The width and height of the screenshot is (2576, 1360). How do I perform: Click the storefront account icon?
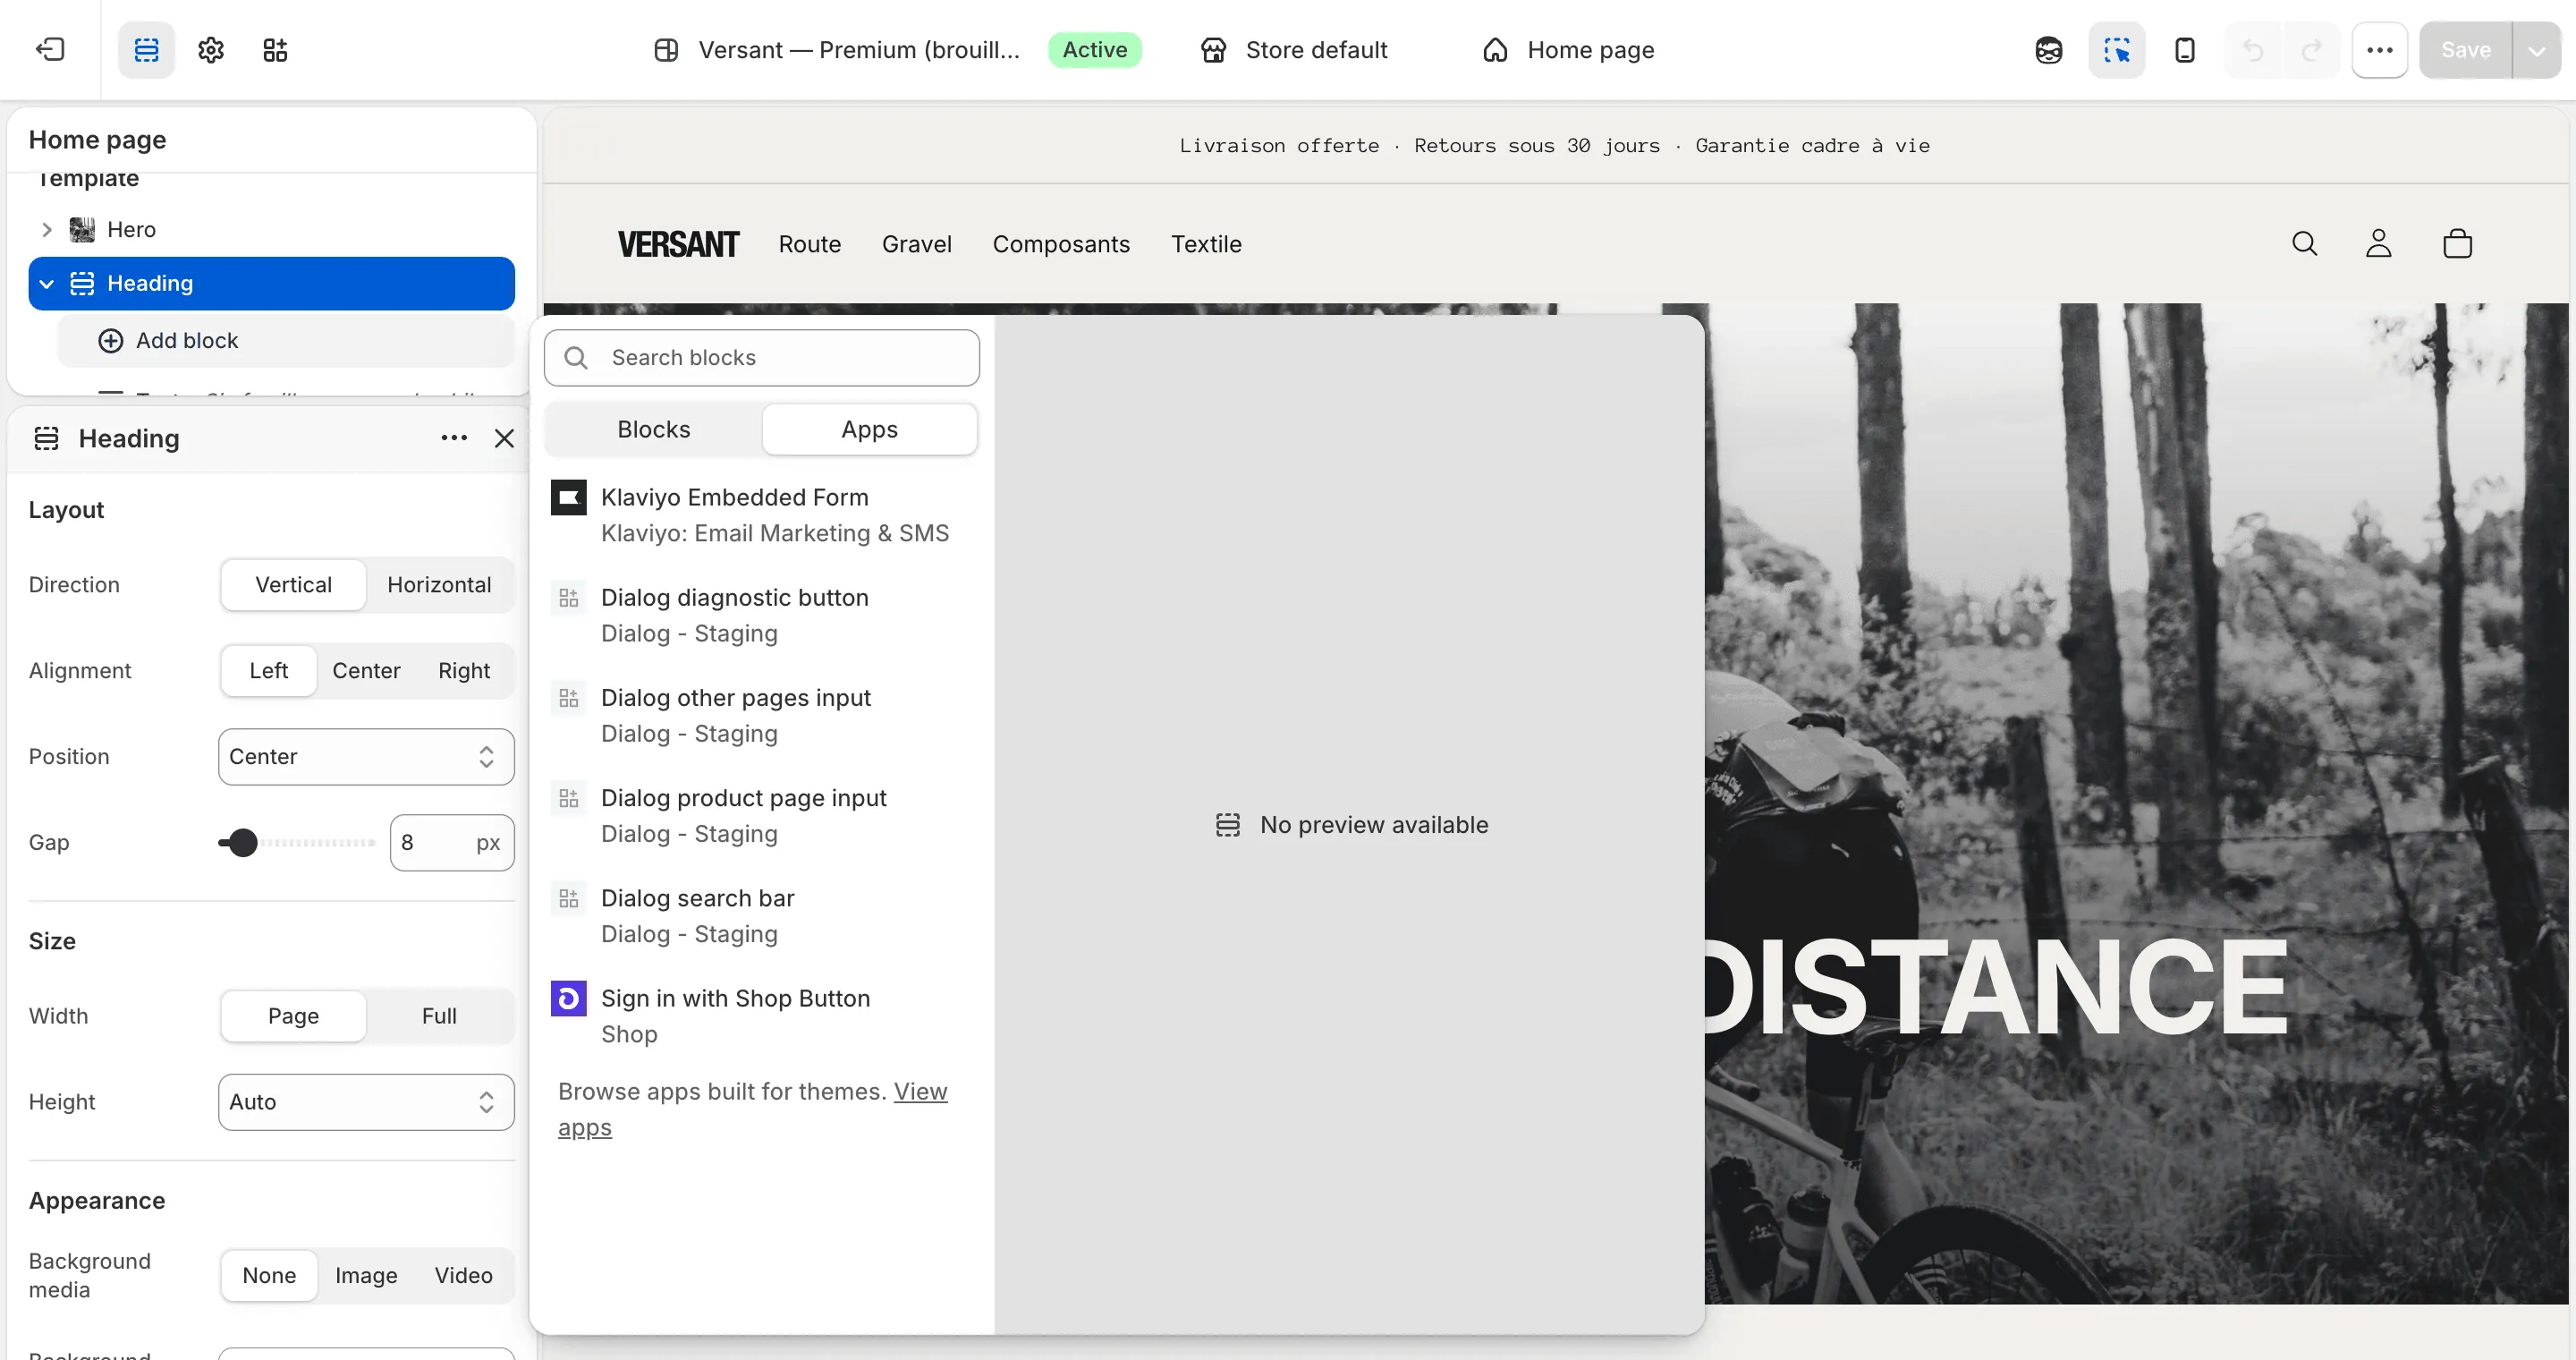click(x=2378, y=244)
